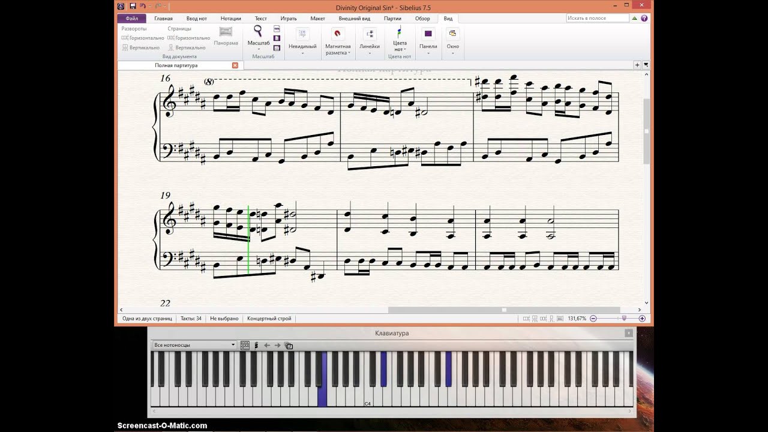Open the Масштаб magnifier zoom tool
Viewport: 768px width, 432px height.
point(258,31)
